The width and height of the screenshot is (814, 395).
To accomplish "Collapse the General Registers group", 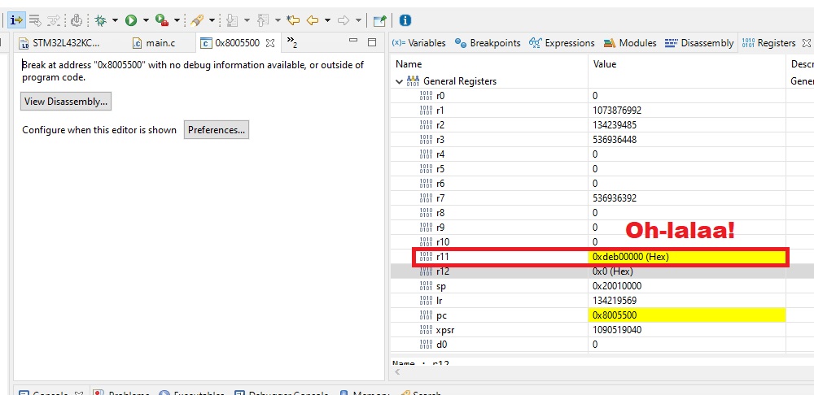I will [x=399, y=81].
